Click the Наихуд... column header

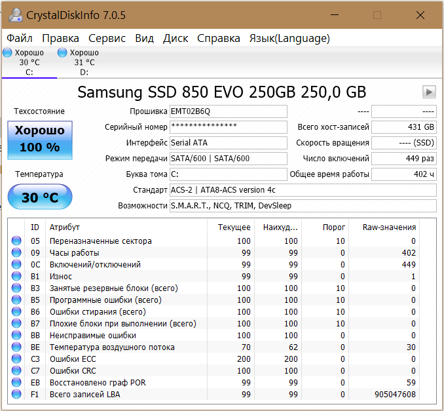[278, 227]
